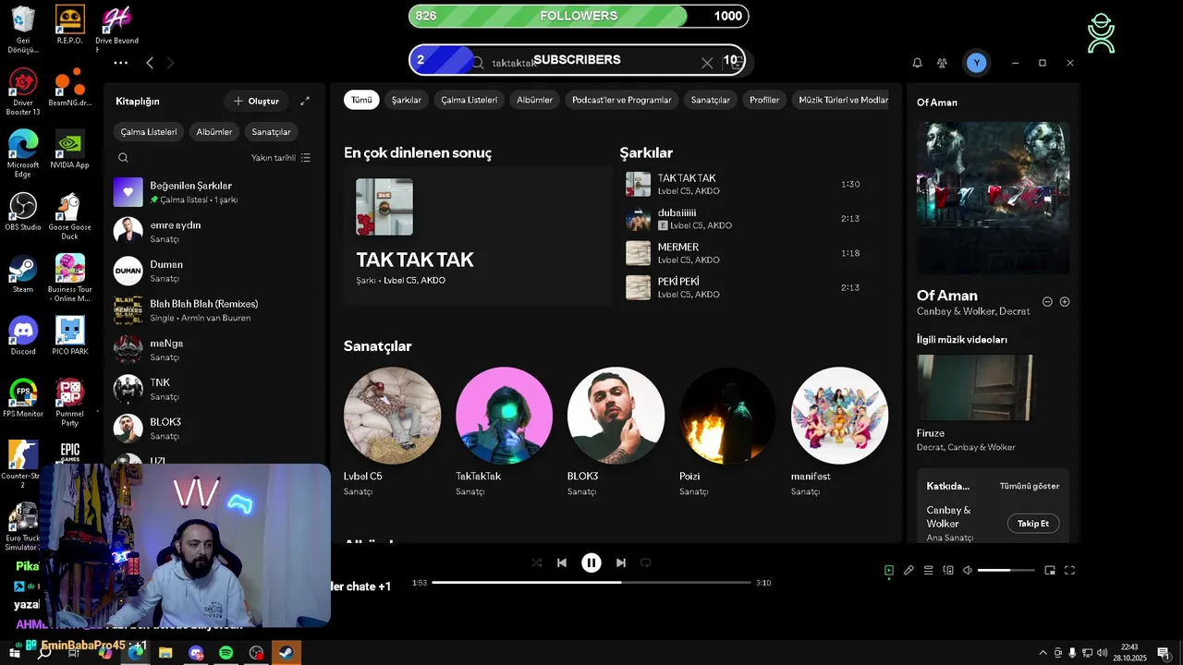The width and height of the screenshot is (1183, 665).
Task: Filter search results by Çalma Listeleri
Action: (470, 100)
